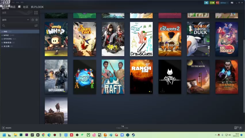Image resolution: width=245 pixels, height=138 pixels.
Task: Open the green notifications mail button
Action: 212,3
